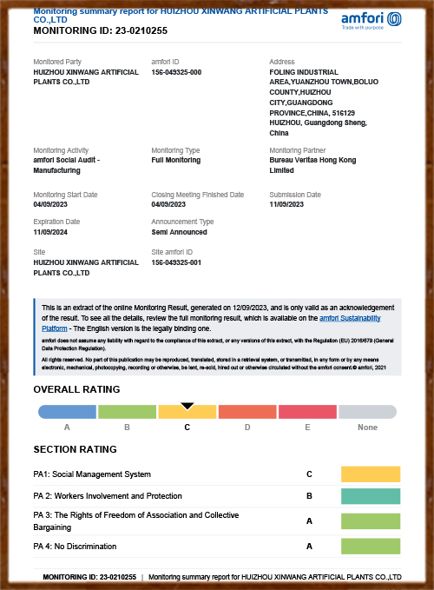Click the teal PA 2 rating swatch
This screenshot has width=434, height=590.
tap(371, 496)
